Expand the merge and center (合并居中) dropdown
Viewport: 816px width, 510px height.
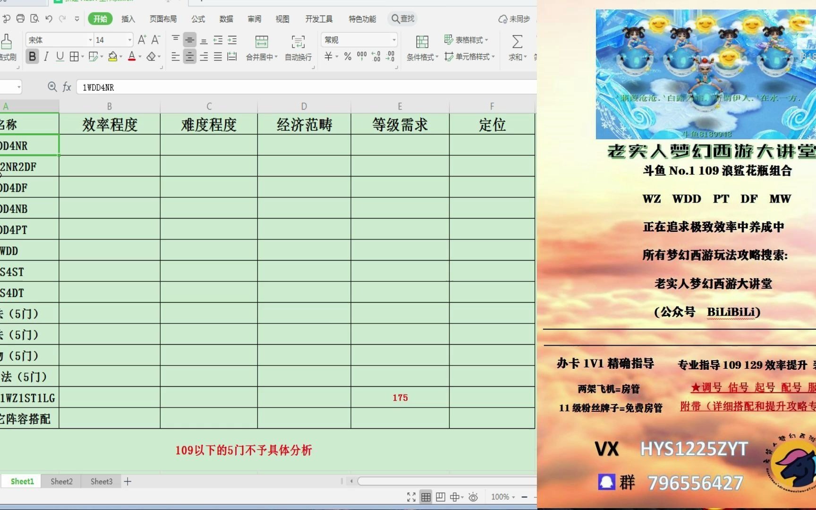click(x=275, y=57)
